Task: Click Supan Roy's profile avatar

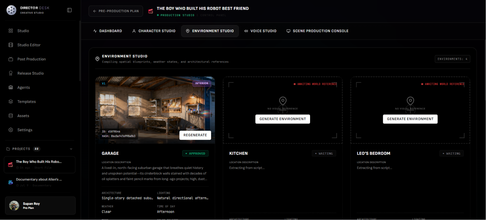Action: 14,205
